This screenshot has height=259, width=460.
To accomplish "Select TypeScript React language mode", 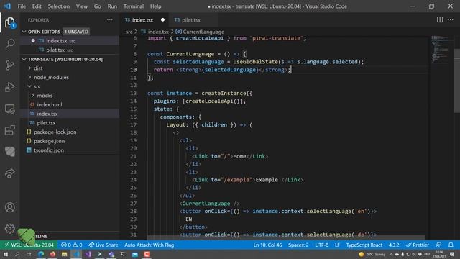I will [364, 245].
